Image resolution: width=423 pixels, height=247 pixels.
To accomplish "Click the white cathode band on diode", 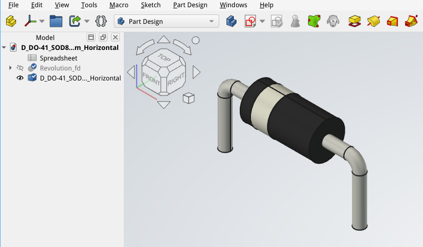I will pyautogui.click(x=263, y=108).
